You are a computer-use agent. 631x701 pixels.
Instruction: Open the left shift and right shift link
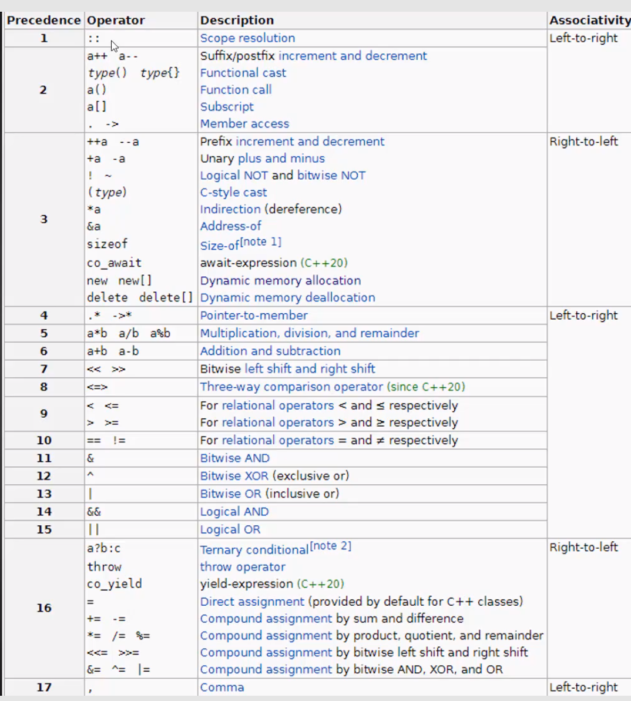click(310, 369)
